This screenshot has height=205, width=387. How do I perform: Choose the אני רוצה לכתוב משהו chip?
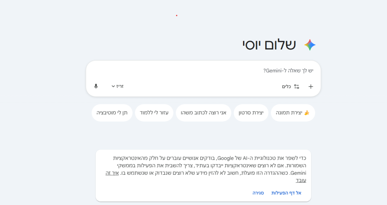[203, 113]
